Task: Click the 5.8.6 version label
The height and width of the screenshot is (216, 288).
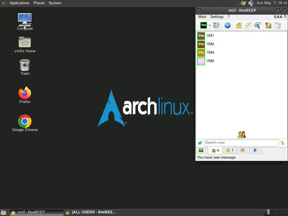Action: coord(278,17)
